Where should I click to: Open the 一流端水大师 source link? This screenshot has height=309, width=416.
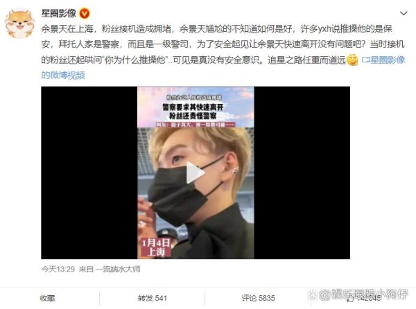coord(118,270)
